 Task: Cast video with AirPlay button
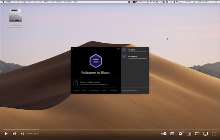click(205, 134)
